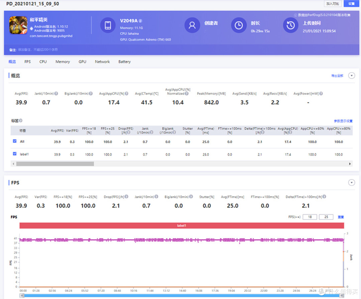Viewport: 361px width, 299px height.
Task: Click help icon beside Drop(FPS)[/h] in FPS section
Action: pos(126,197)
